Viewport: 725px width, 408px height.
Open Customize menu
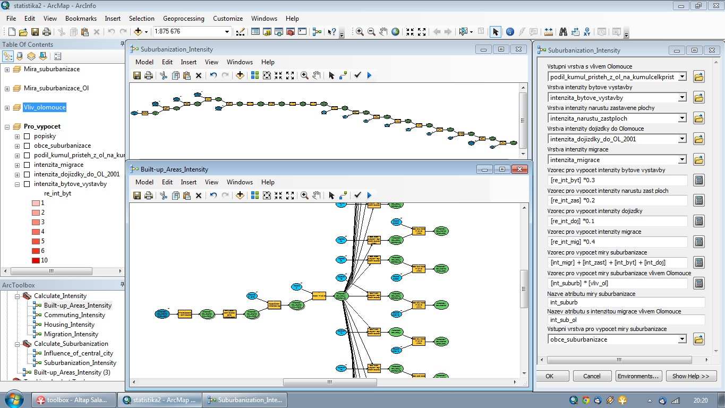click(x=228, y=18)
